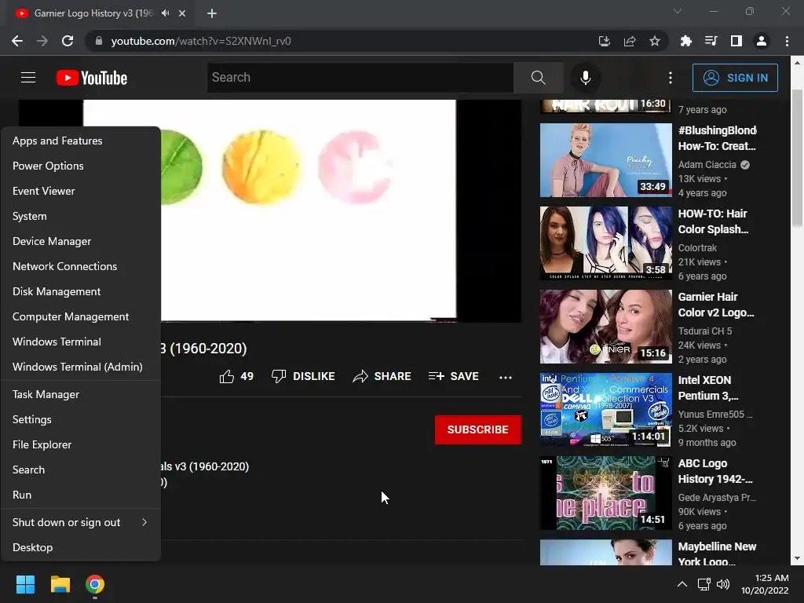
Task: Click the address bar URL
Action: tap(200, 41)
